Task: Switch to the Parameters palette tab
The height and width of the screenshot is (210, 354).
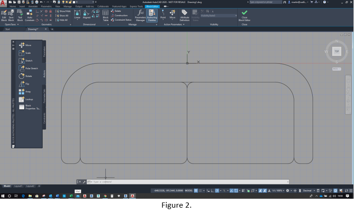Action: coord(45,51)
